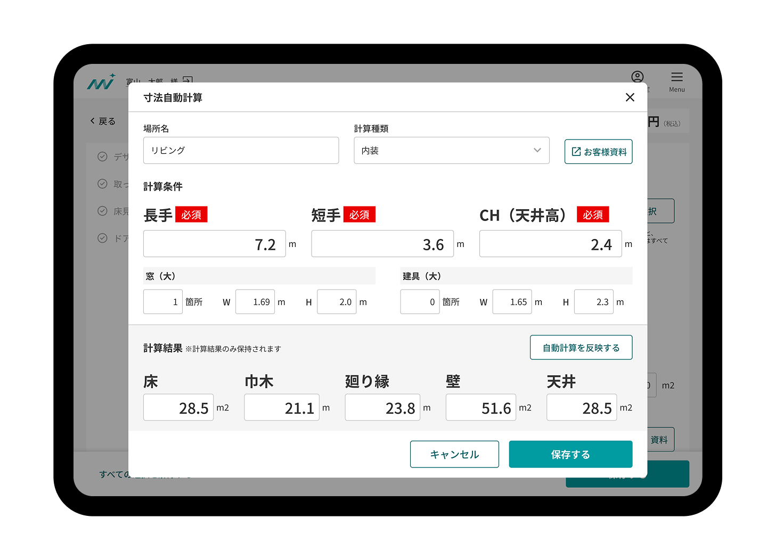The image size is (775, 559).
Task: Click the 短手 width input field
Action: [382, 244]
